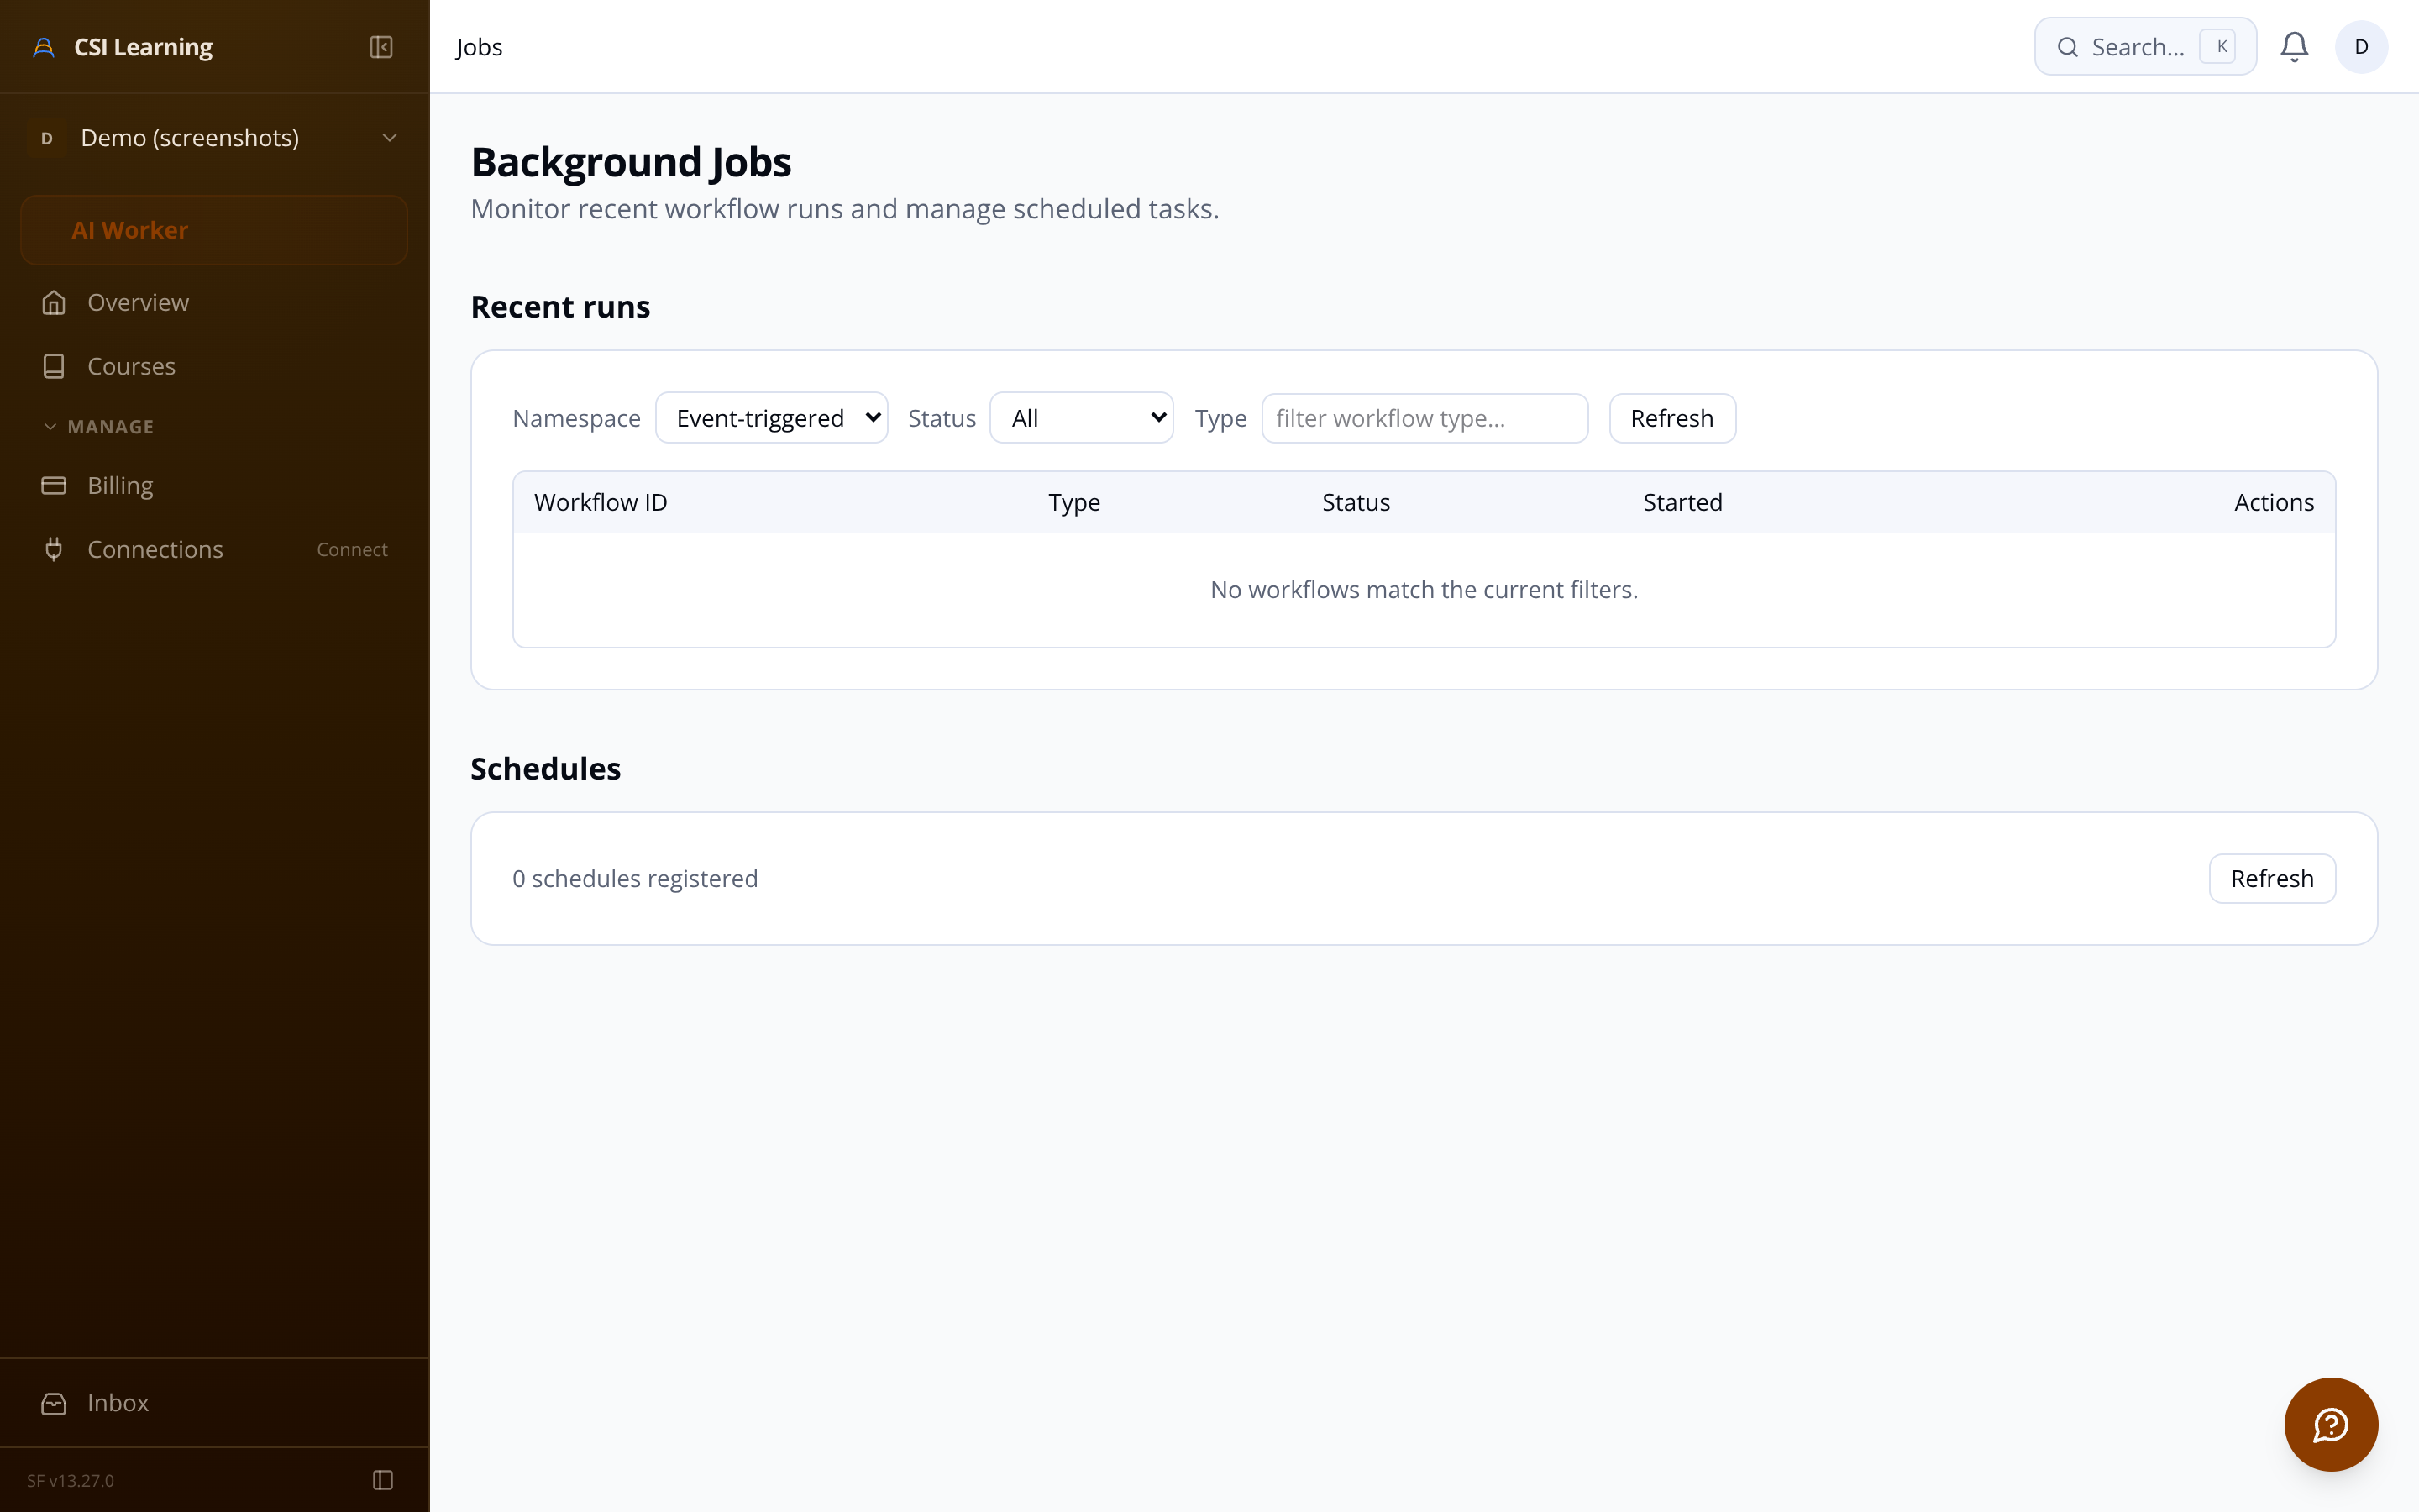Open user avatar D menu
2419x1512 pixels.
(x=2361, y=47)
